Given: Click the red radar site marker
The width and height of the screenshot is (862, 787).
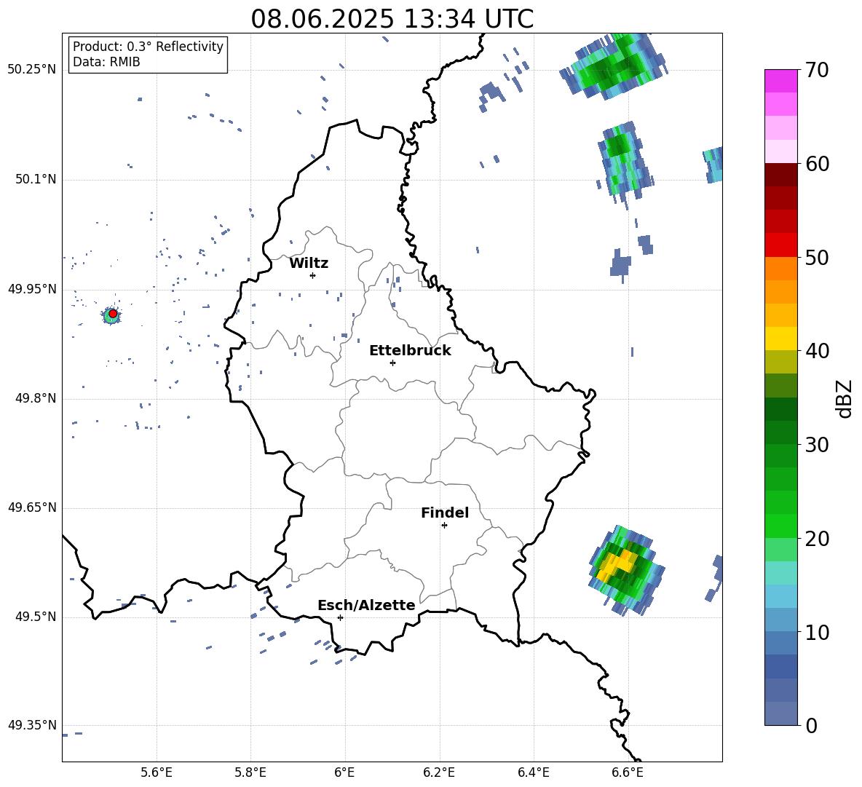Looking at the screenshot, I should (113, 314).
